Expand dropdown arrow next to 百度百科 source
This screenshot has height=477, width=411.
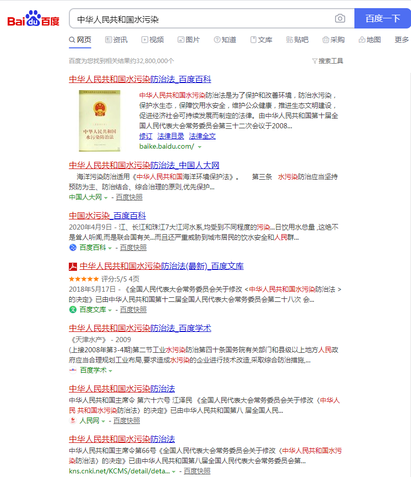click(x=110, y=248)
